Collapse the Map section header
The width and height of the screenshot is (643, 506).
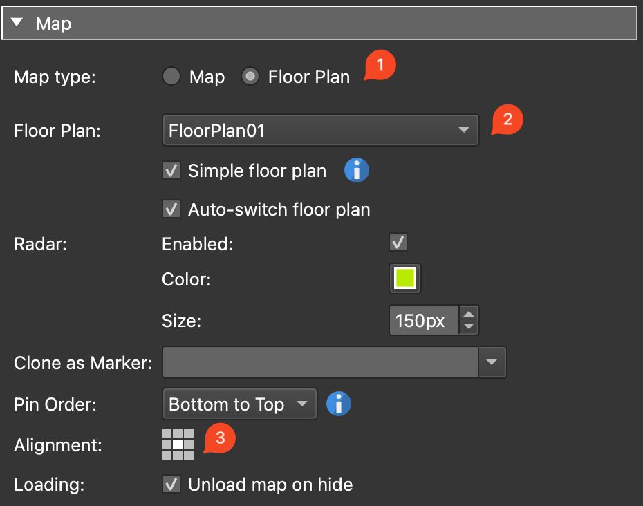(x=15, y=23)
